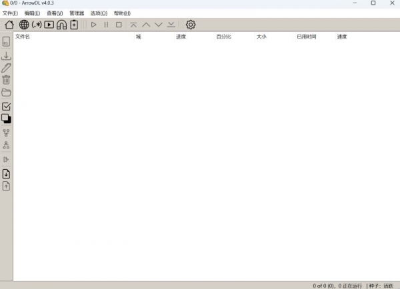Click the pencil edit icon in sidebar

(6, 68)
